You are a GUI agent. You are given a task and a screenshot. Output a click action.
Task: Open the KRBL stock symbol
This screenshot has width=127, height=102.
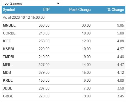click(8, 80)
